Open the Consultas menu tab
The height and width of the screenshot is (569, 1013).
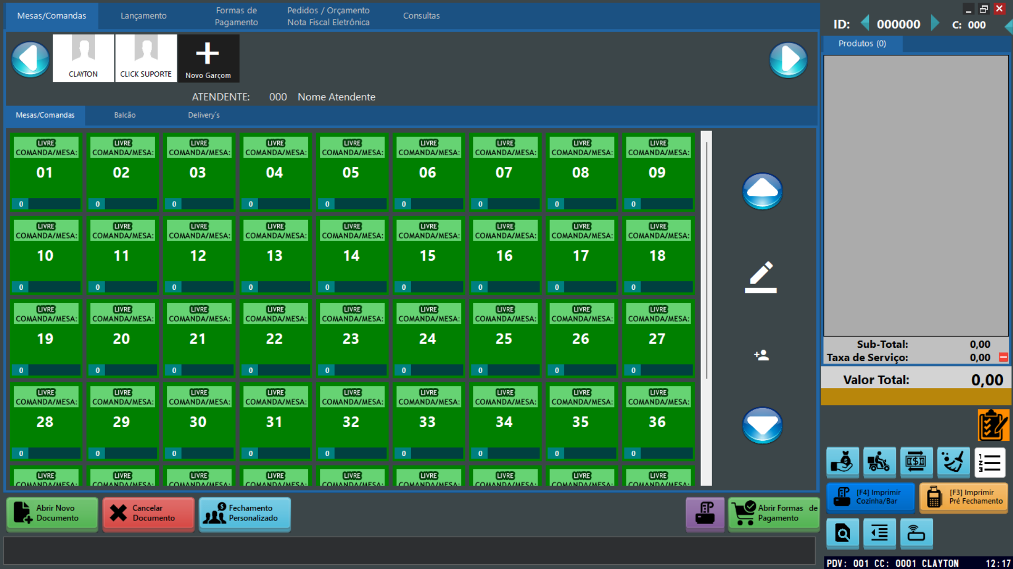coord(421,16)
